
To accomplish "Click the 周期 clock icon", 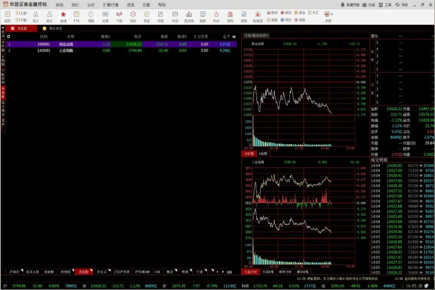I will [x=91, y=17].
